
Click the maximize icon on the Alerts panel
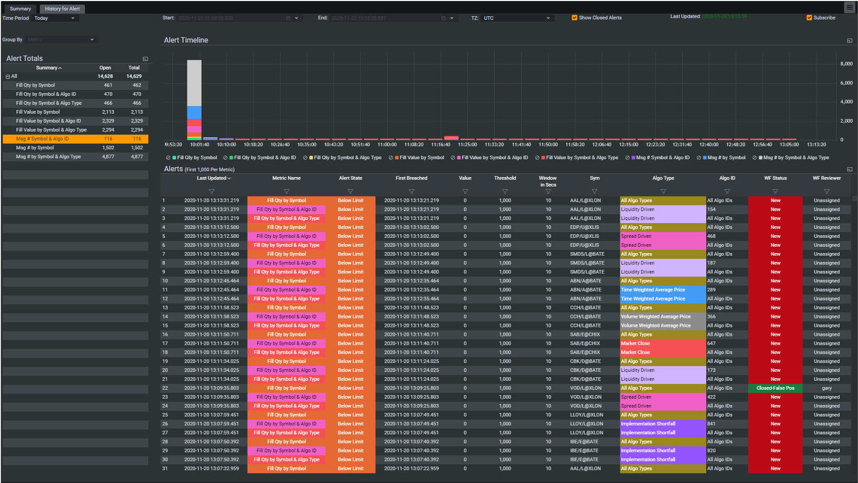pyautogui.click(x=849, y=169)
